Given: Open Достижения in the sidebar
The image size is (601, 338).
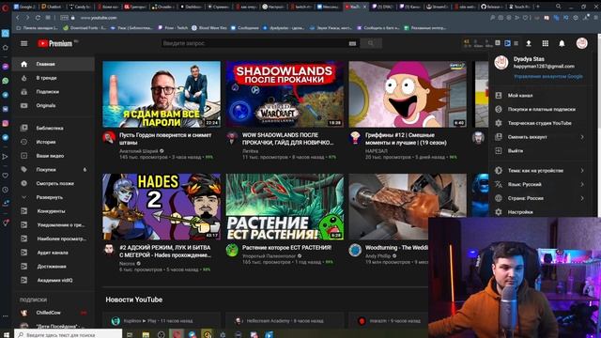Looking at the screenshot, I should (53, 266).
